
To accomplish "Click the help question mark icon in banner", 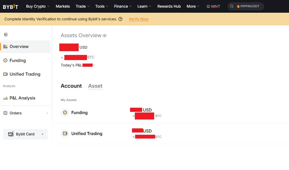I will point(120,19).
